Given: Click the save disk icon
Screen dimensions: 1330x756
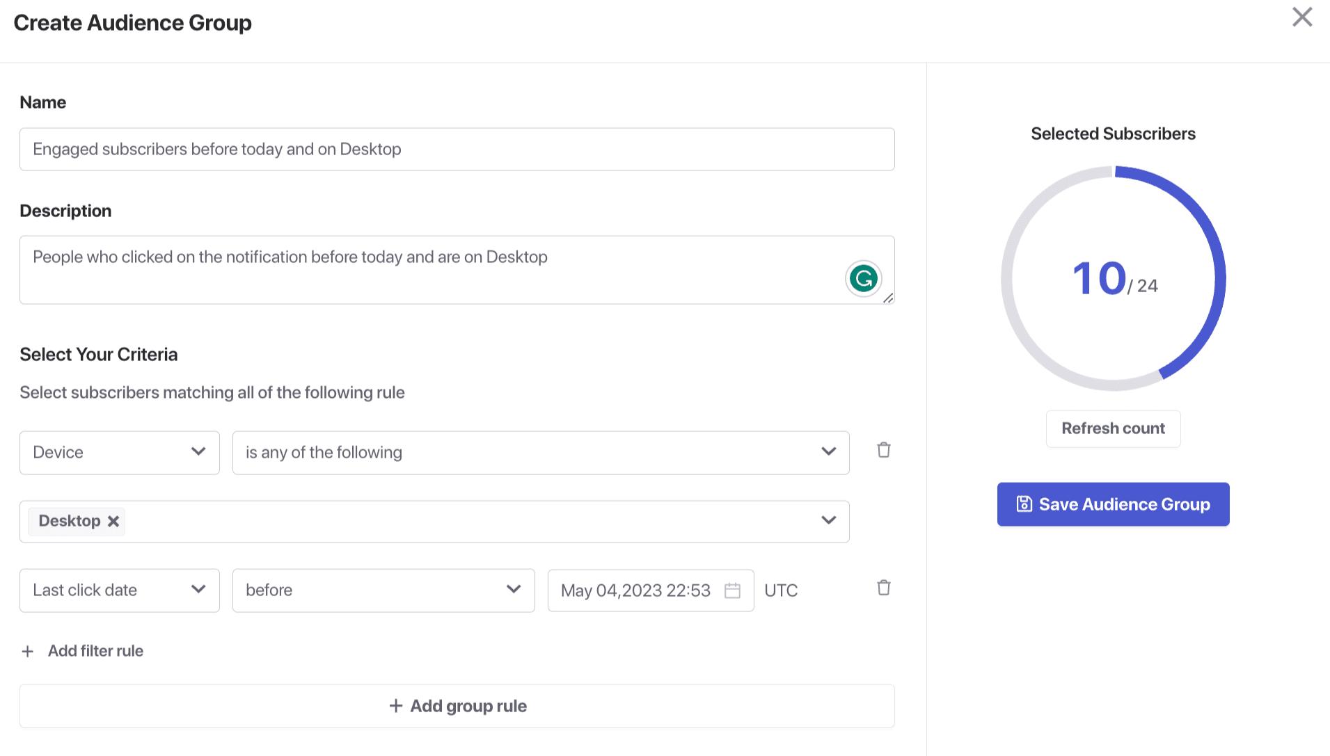Looking at the screenshot, I should point(1024,504).
